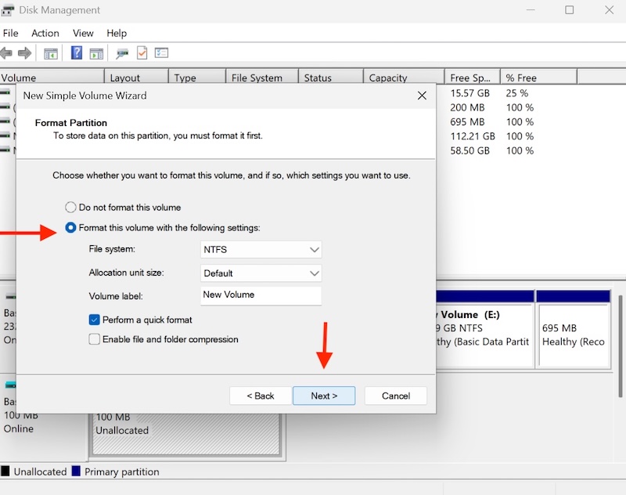The image size is (626, 495).
Task: Enable file and folder compression checkbox
Action: [x=95, y=340]
